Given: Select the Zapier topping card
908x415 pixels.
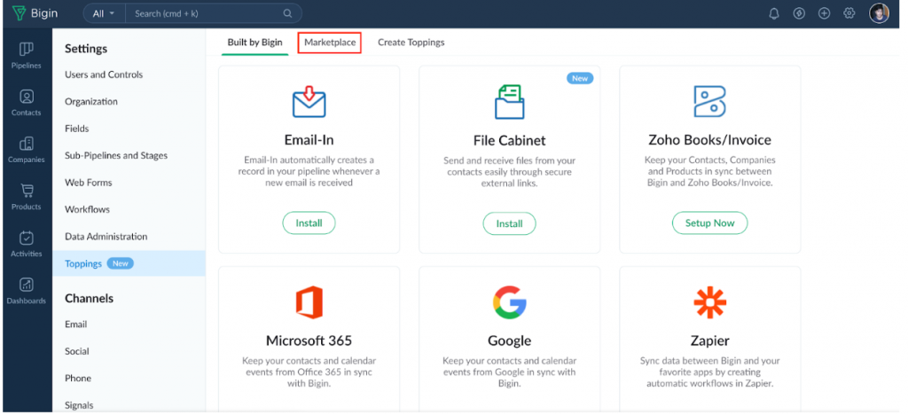Looking at the screenshot, I should pyautogui.click(x=710, y=340).
